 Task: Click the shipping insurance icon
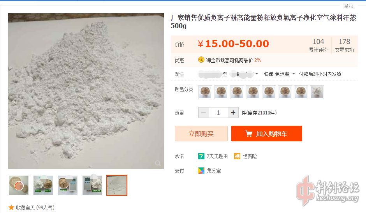tap(237, 156)
